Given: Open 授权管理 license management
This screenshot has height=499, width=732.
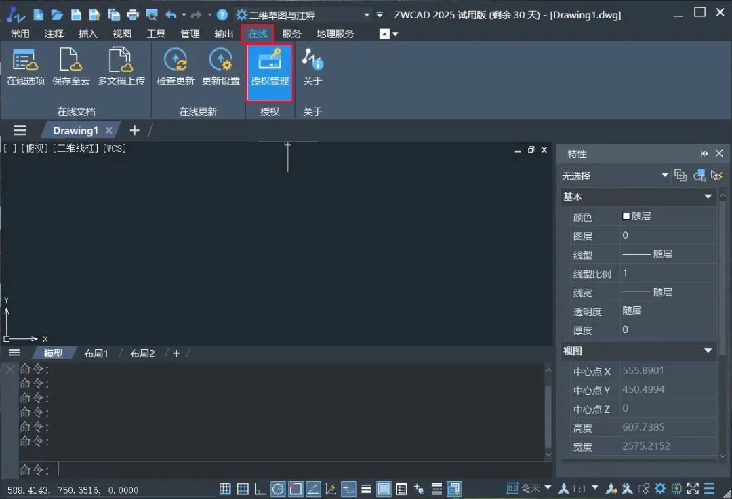Looking at the screenshot, I should click(270, 73).
